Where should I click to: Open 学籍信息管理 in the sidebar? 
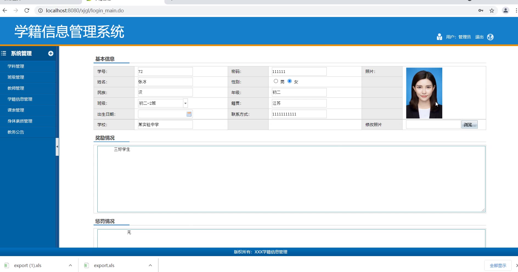click(x=20, y=99)
